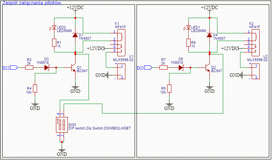This screenshot has width=272, height=160.
Task: Click the 'HF41F' label under K2
Action: pos(254,27)
